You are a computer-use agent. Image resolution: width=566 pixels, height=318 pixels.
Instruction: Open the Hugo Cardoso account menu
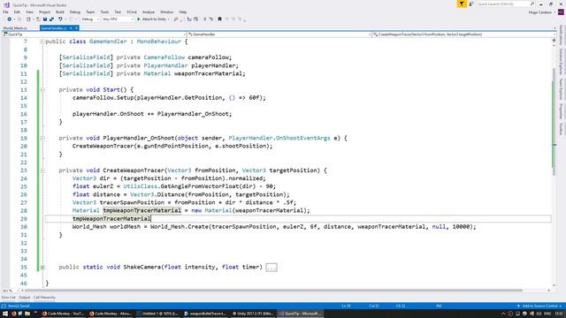pos(541,12)
